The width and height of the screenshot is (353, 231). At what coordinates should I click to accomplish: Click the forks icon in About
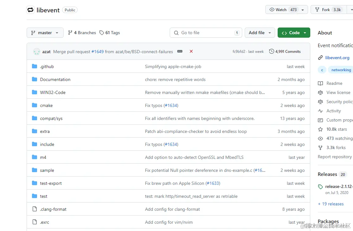coord(320,147)
